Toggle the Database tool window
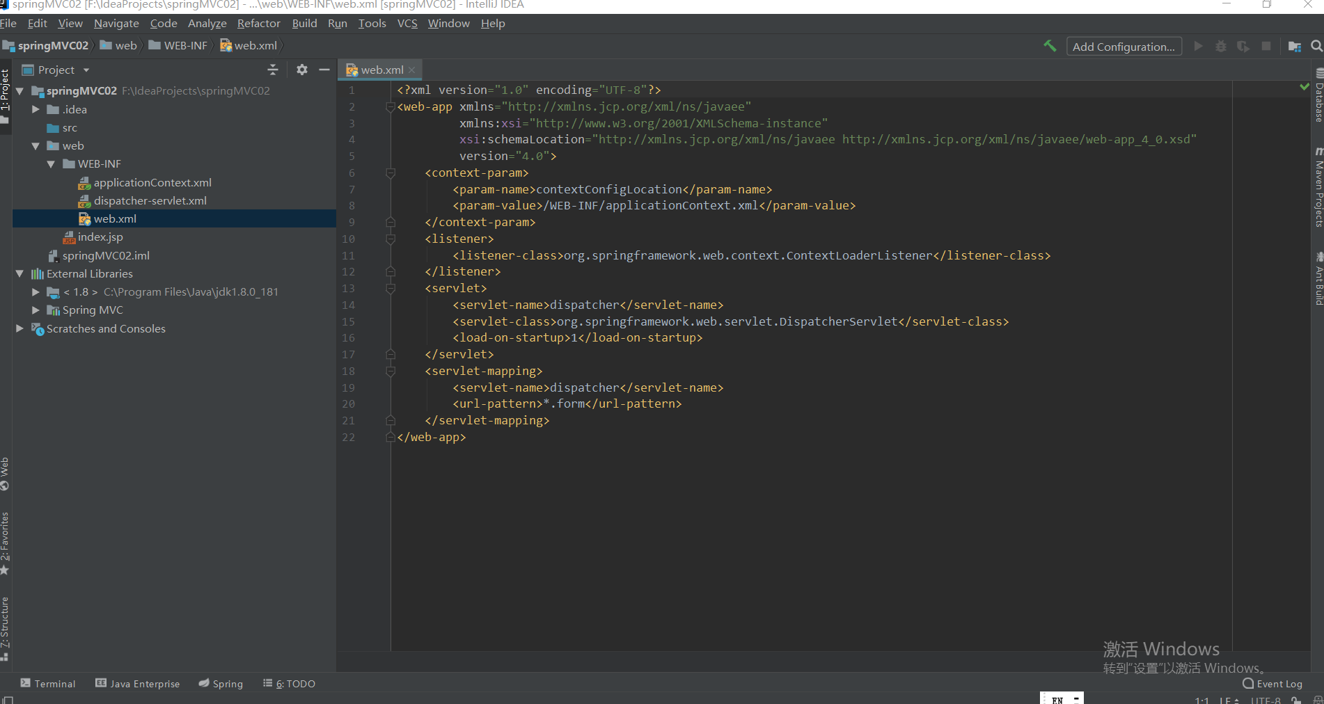This screenshot has width=1324, height=704. tap(1318, 96)
